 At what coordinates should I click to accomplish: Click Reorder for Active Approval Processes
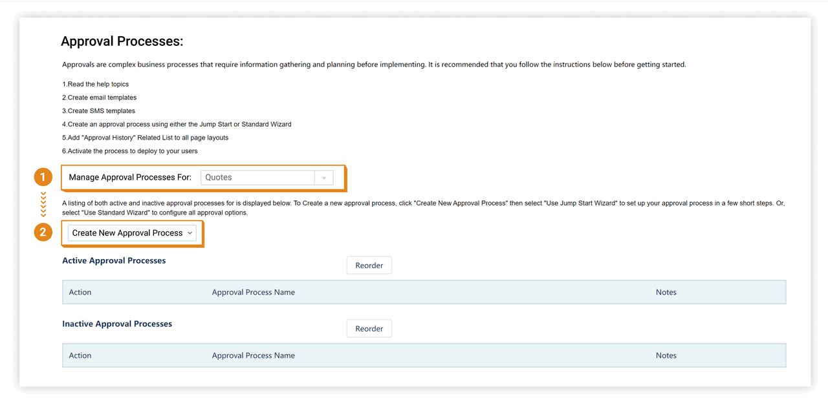click(x=369, y=266)
